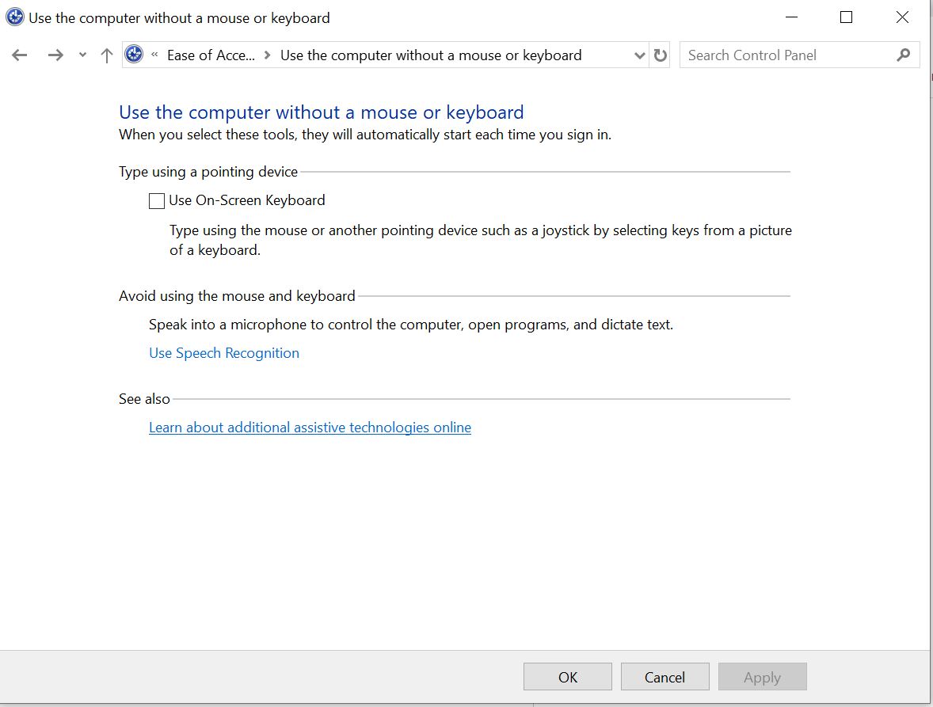
Task: Select the Ease of Acce... breadcrumb
Action: [x=210, y=55]
